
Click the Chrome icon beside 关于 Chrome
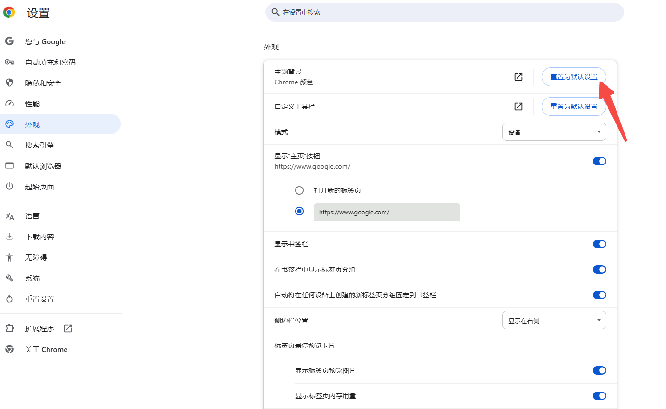point(9,349)
